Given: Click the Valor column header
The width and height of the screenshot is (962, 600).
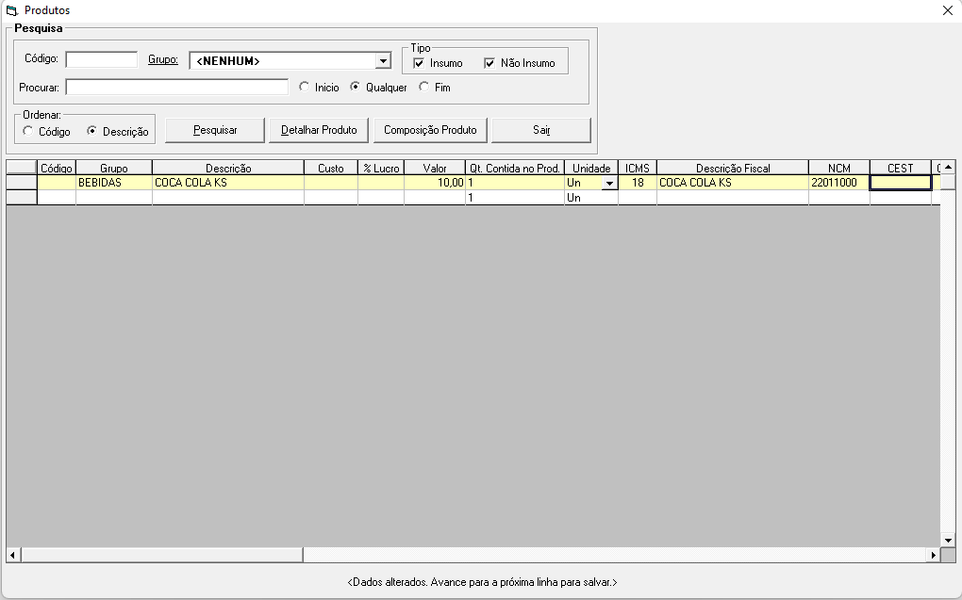Looking at the screenshot, I should coord(435,168).
